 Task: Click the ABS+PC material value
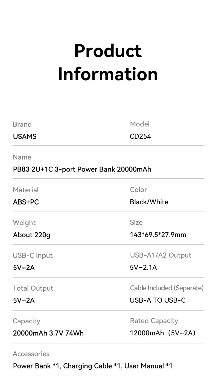(26, 202)
